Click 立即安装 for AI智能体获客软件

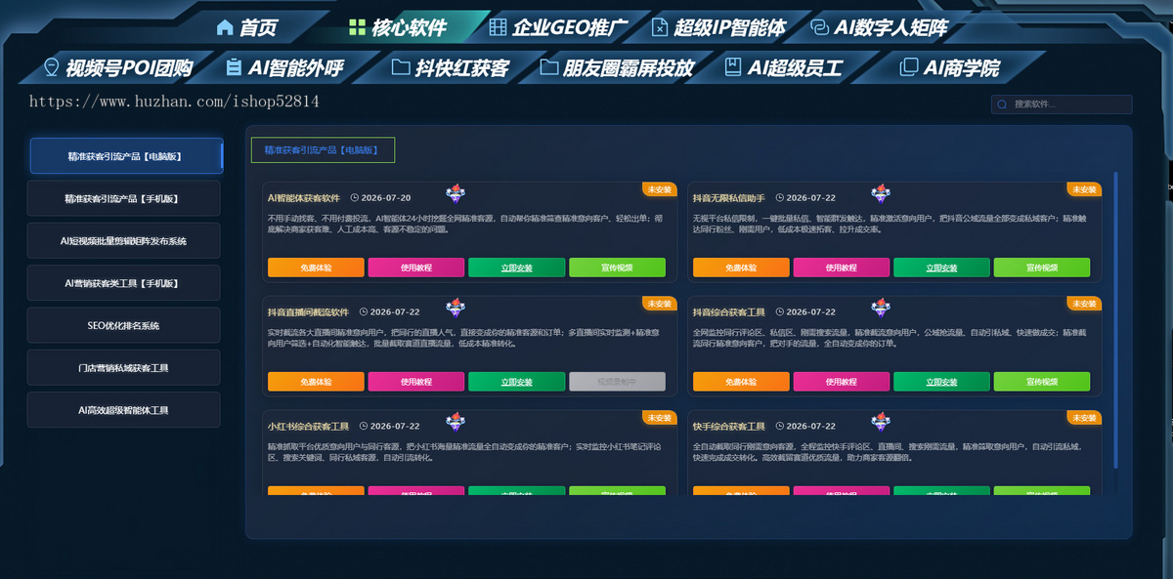(x=516, y=268)
